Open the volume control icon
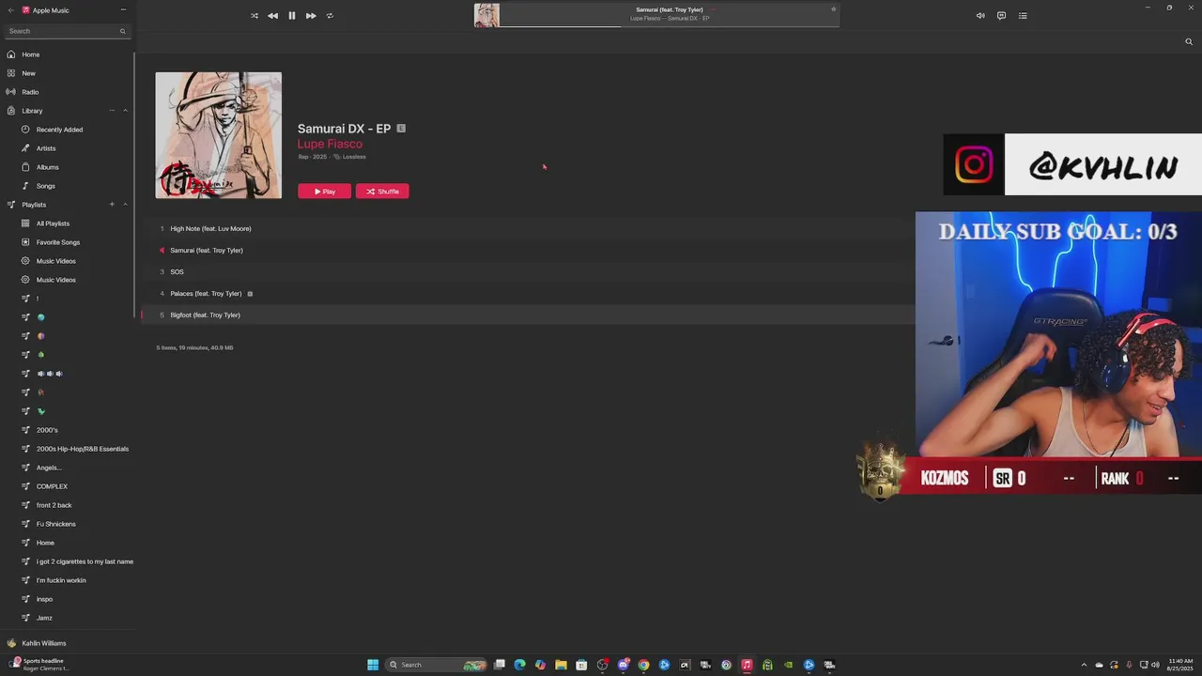The height and width of the screenshot is (676, 1202). 980,16
